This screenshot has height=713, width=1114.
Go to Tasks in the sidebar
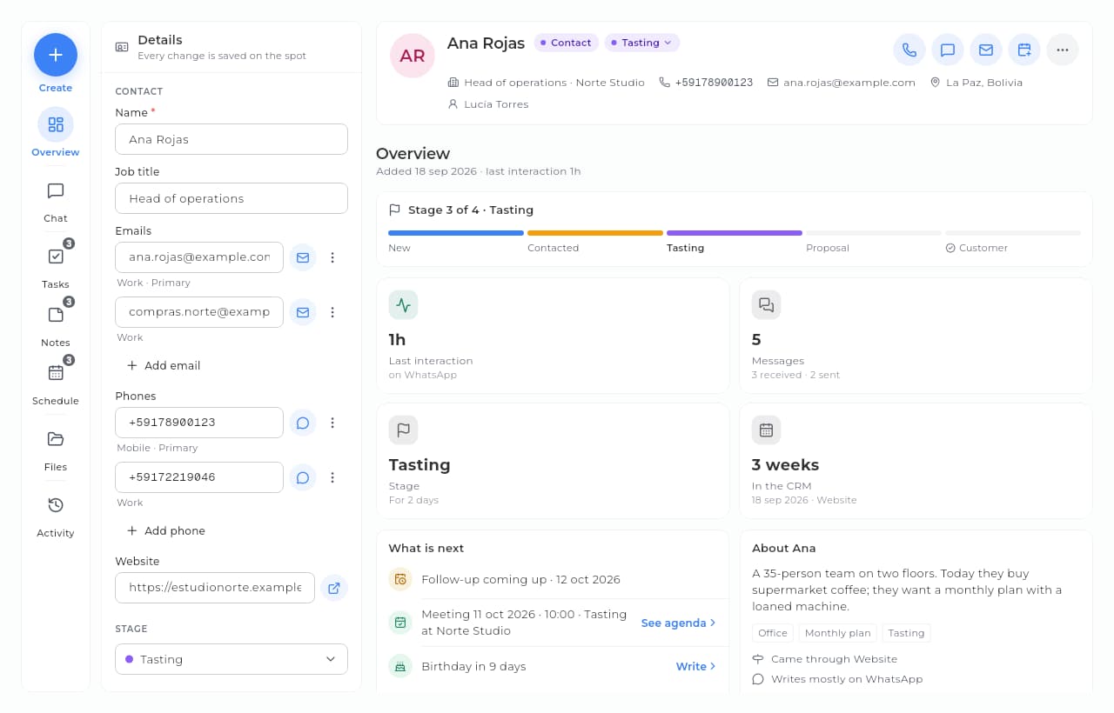tap(56, 266)
